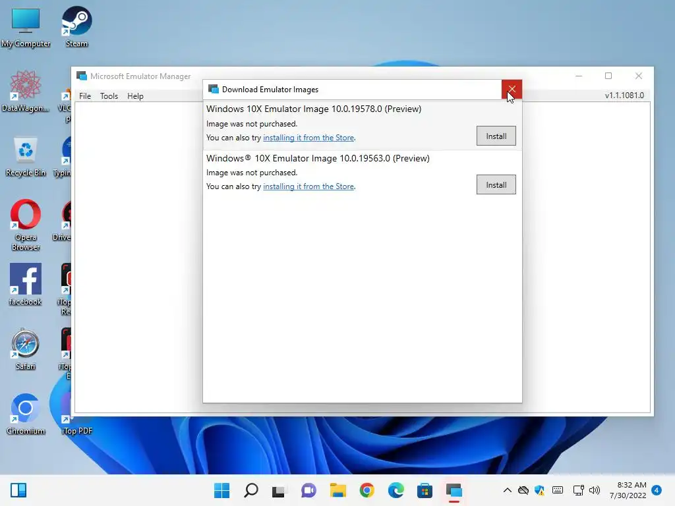The width and height of the screenshot is (675, 506).
Task: Select the Recycle Bin icon
Action: 26,157
